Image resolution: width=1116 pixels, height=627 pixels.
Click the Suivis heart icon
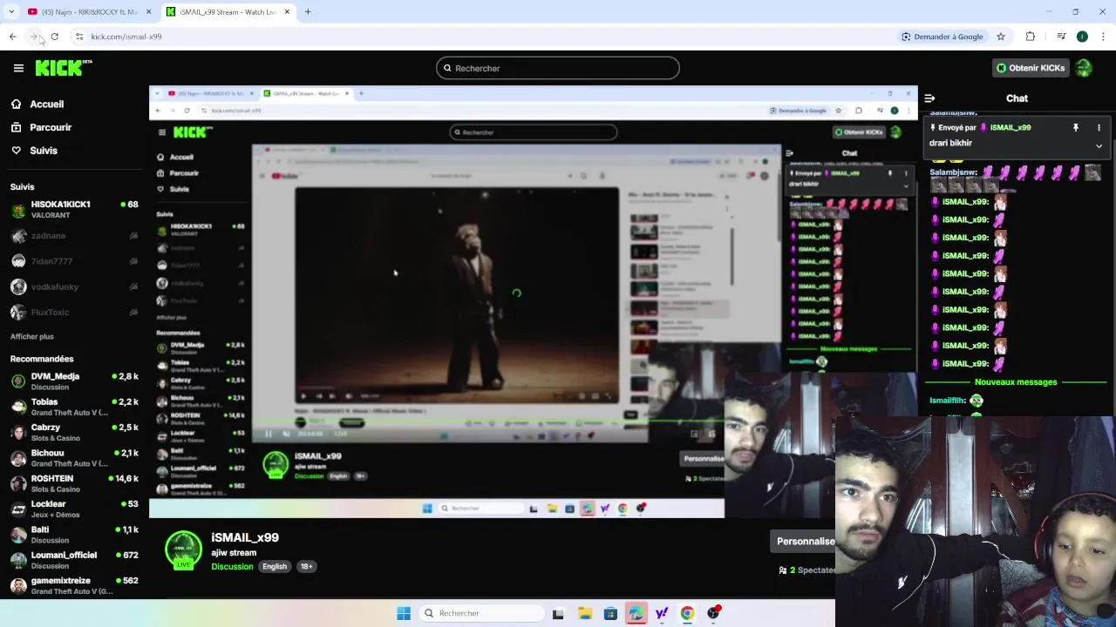pos(17,151)
